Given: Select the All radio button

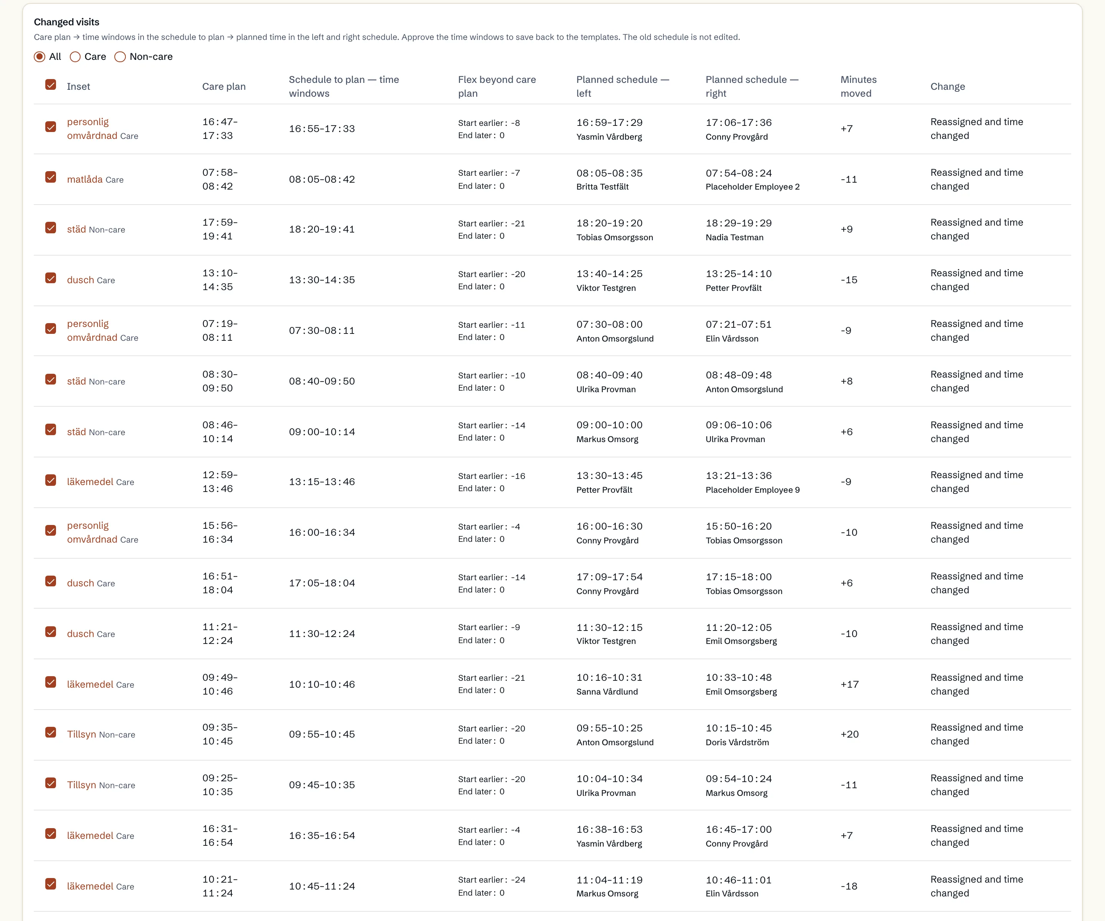Looking at the screenshot, I should (40, 57).
